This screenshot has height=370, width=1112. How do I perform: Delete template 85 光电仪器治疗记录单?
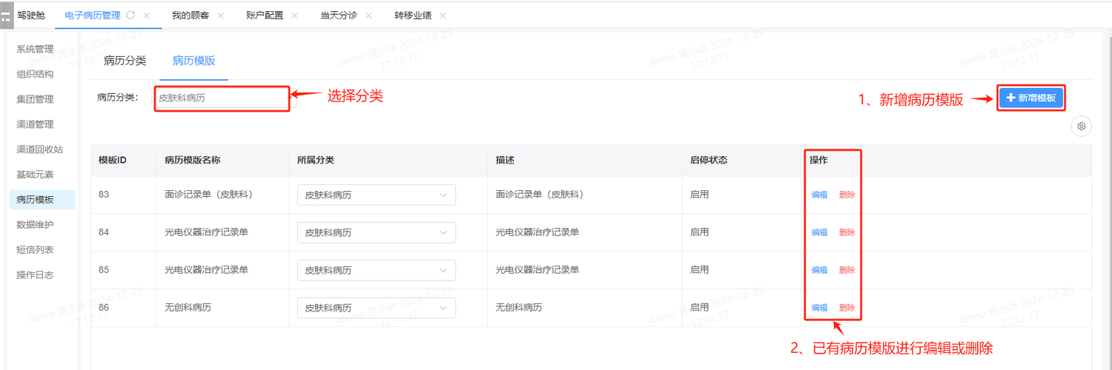click(x=847, y=270)
